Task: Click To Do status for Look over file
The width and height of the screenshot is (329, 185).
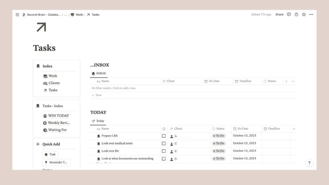Action: pos(219,151)
